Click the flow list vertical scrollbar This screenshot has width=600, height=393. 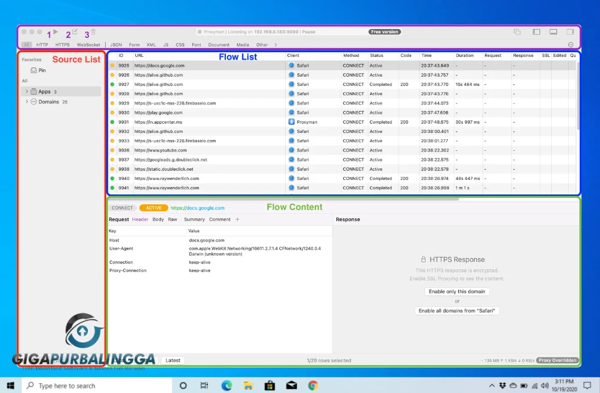click(x=577, y=96)
